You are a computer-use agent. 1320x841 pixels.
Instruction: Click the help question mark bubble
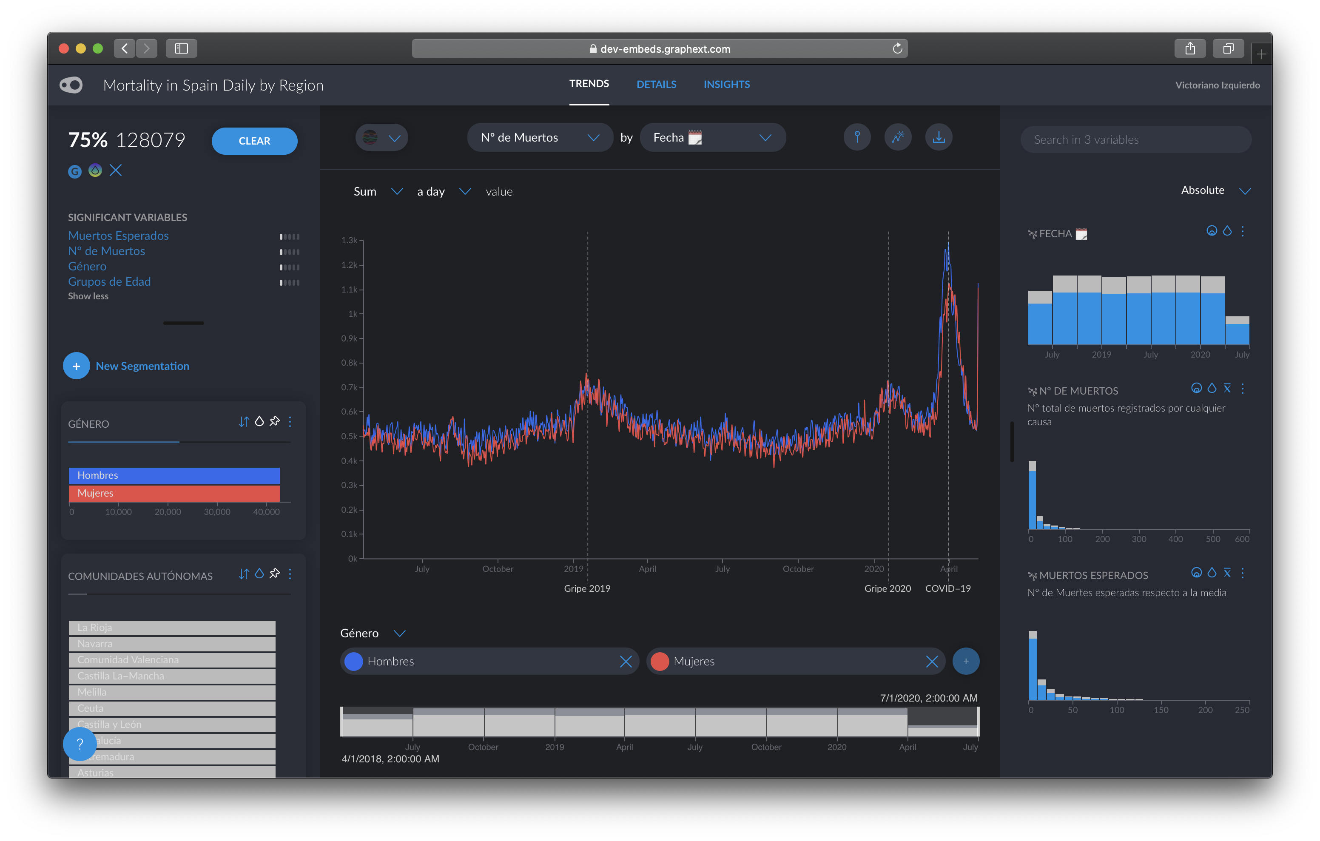80,744
